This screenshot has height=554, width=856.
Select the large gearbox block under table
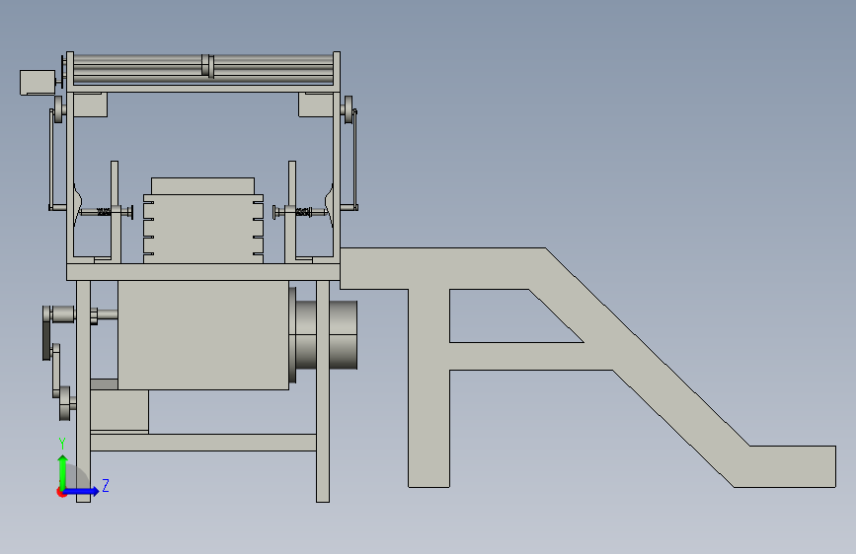pos(203,335)
